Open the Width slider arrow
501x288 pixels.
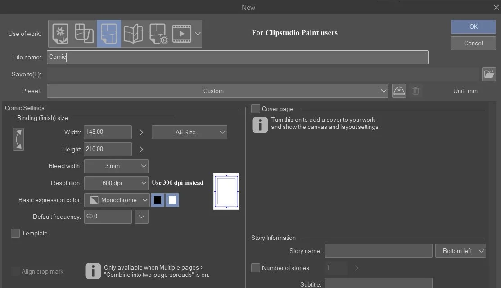point(141,133)
